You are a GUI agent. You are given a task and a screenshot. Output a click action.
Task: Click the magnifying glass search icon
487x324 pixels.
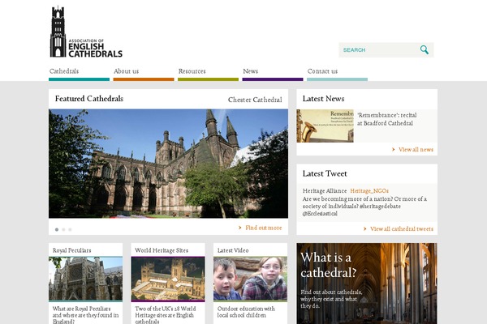point(425,49)
